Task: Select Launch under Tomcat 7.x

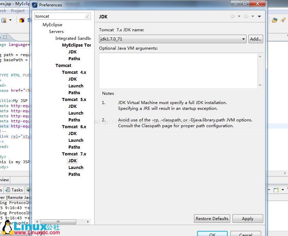Action: pyautogui.click(x=76, y=167)
